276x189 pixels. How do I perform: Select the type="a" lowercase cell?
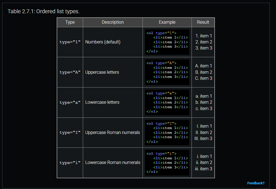[x=70, y=102]
